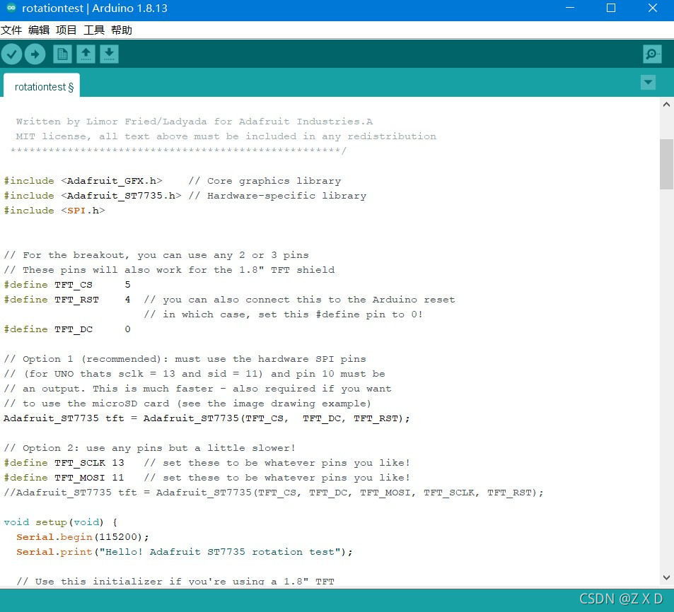Open a sketch using the up-arrow icon

click(x=86, y=54)
